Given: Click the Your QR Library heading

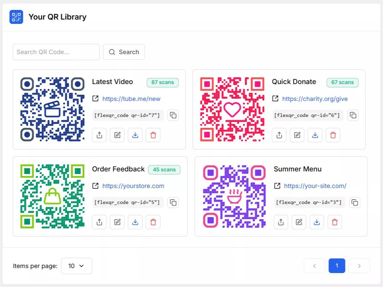Looking at the screenshot, I should [x=58, y=17].
